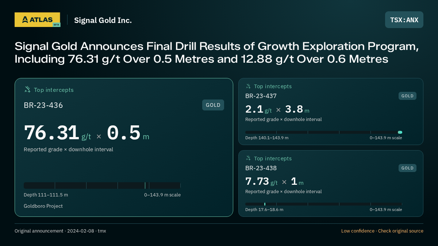Click the GOLD tag on BR-23-436
438x246 pixels.
point(213,105)
